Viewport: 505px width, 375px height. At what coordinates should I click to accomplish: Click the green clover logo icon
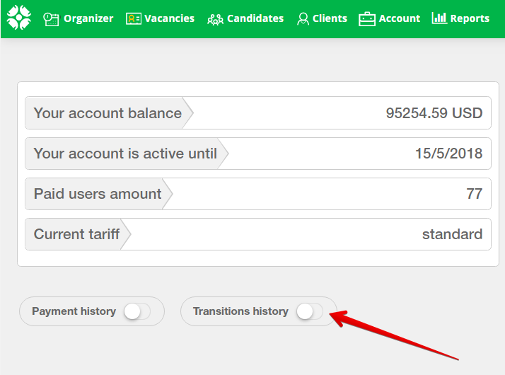coord(19,18)
